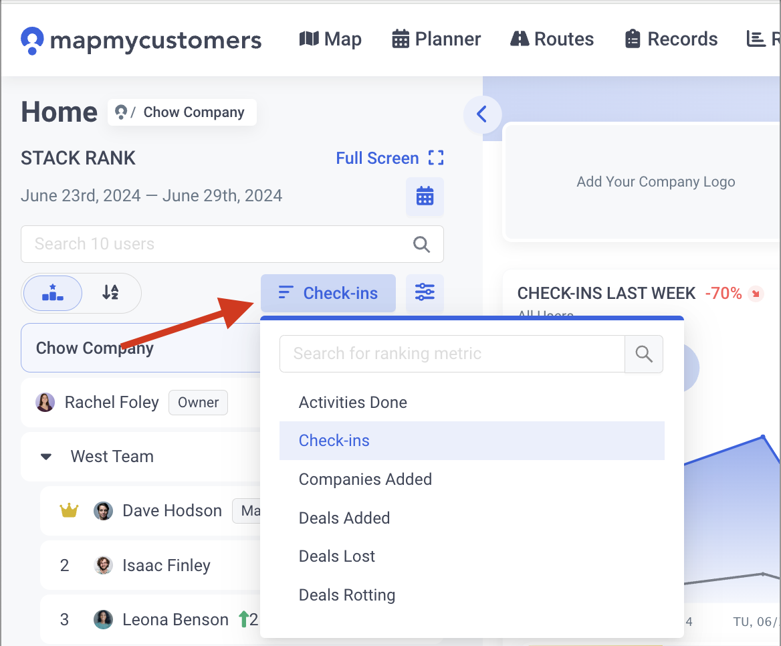Image resolution: width=781 pixels, height=646 pixels.
Task: Click the Owner badge
Action: click(198, 403)
